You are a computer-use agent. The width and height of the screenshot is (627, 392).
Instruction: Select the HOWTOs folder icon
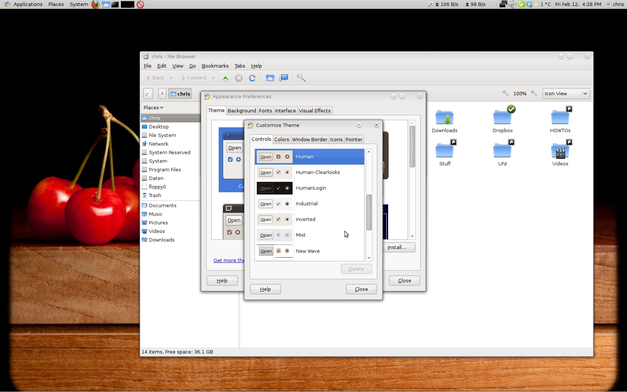click(x=560, y=116)
